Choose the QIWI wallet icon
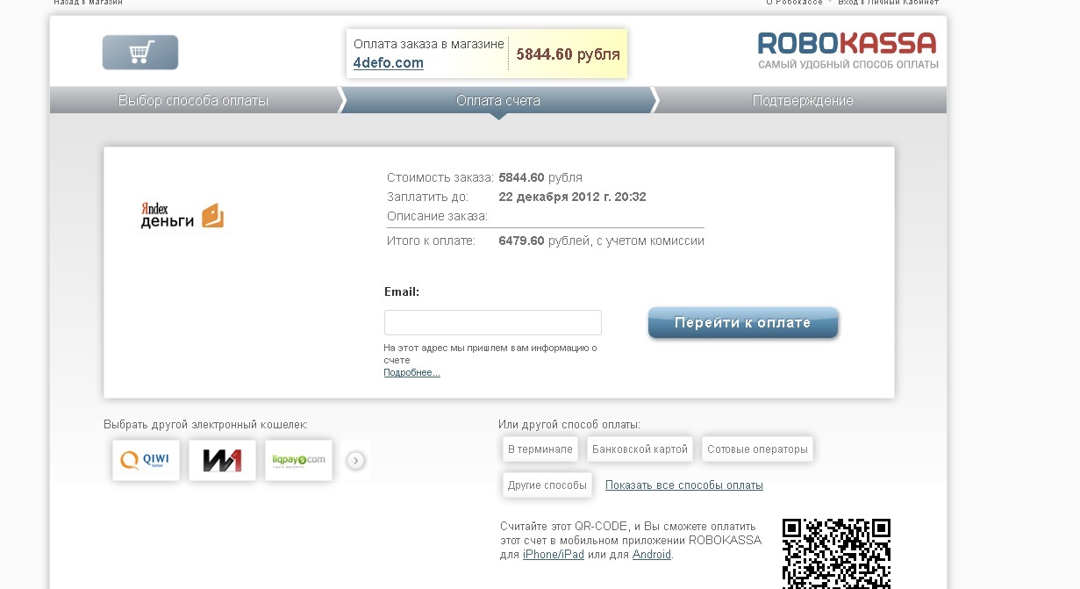 (x=146, y=460)
